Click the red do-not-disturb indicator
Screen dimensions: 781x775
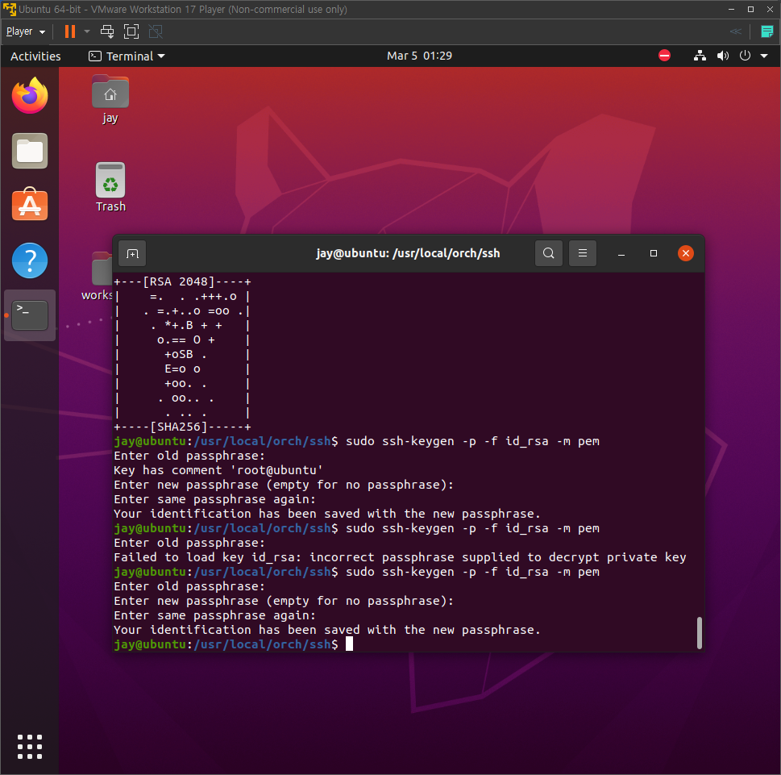(x=664, y=56)
